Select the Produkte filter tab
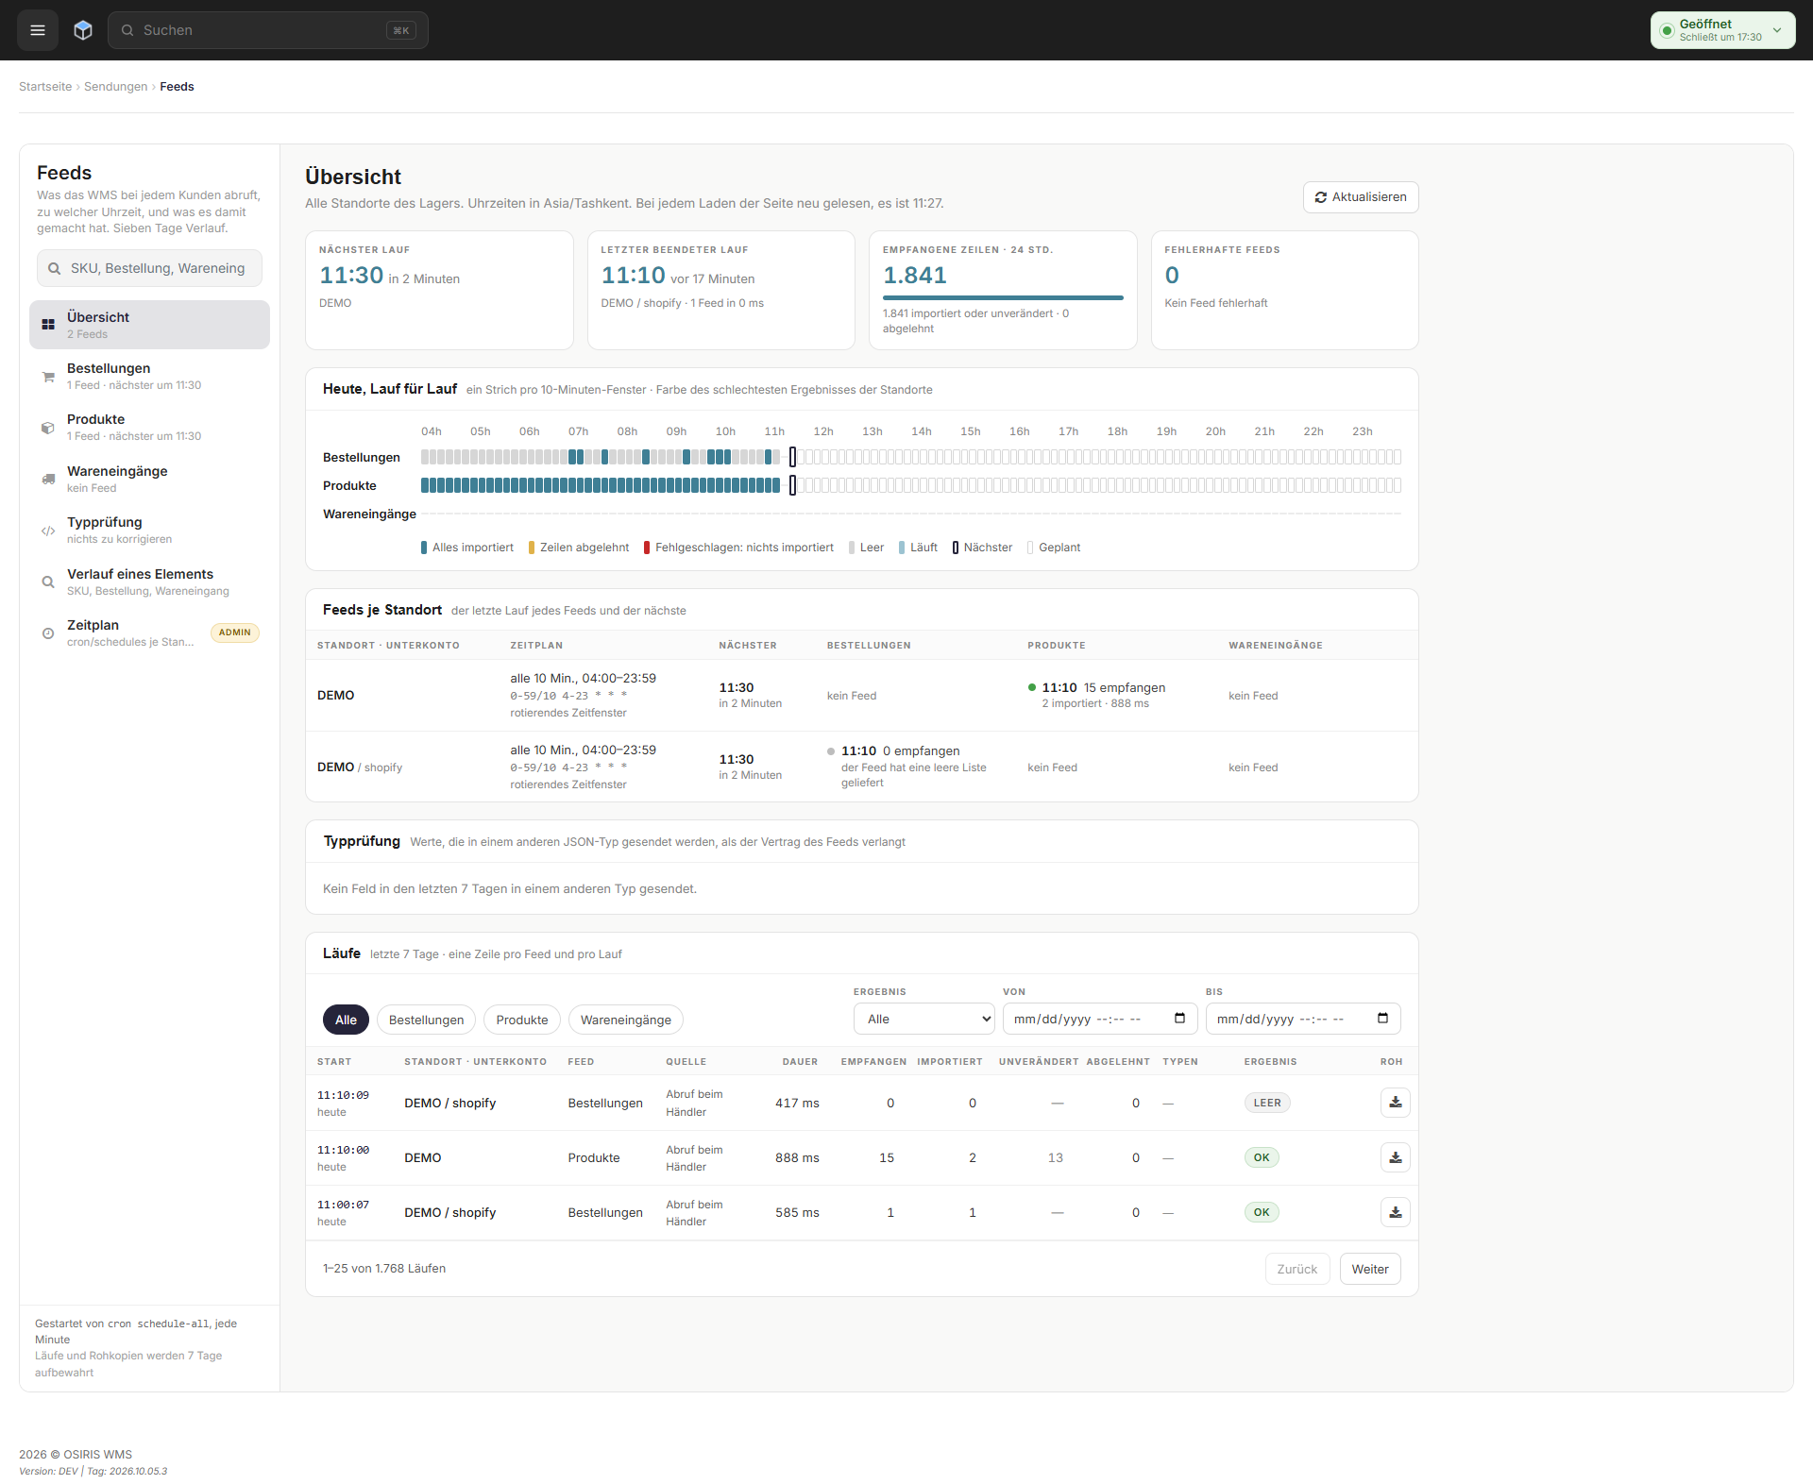The height and width of the screenshot is (1484, 1813). 522,1020
